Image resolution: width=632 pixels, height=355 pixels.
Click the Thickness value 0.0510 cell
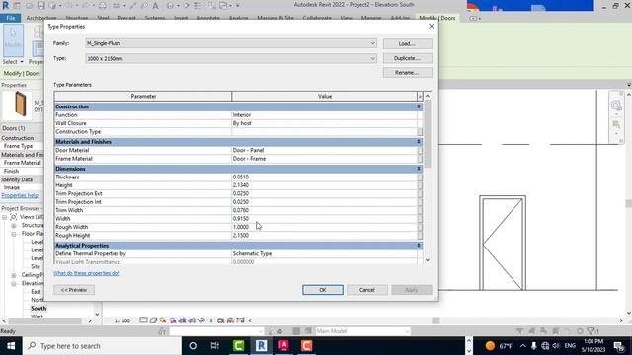click(325, 177)
